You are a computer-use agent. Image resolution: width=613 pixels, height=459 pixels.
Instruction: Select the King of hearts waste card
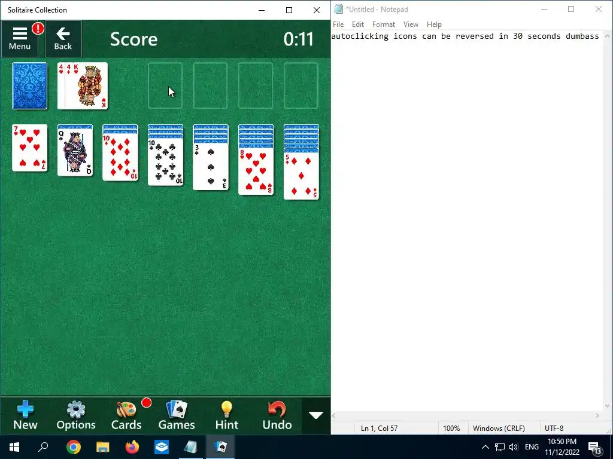click(x=90, y=86)
